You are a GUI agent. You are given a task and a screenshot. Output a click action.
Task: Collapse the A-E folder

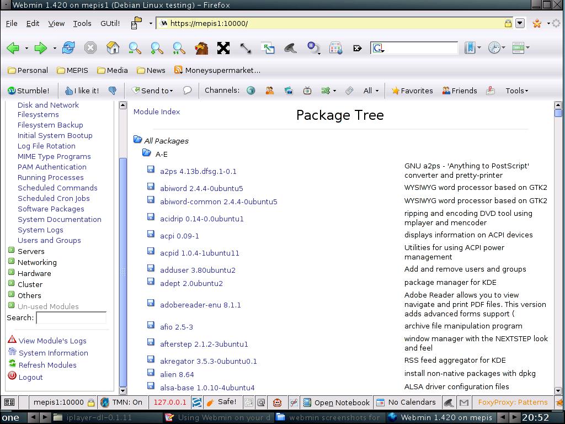[146, 153]
